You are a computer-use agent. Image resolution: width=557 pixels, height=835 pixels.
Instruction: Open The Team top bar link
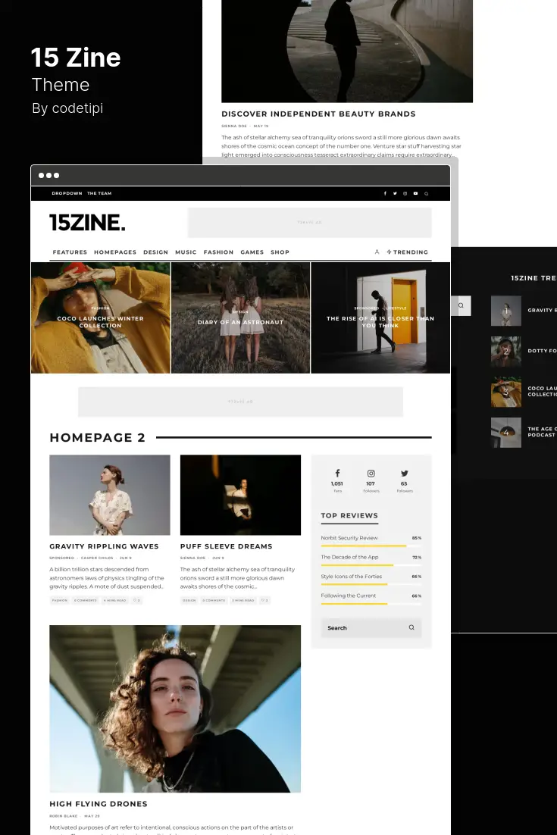99,193
